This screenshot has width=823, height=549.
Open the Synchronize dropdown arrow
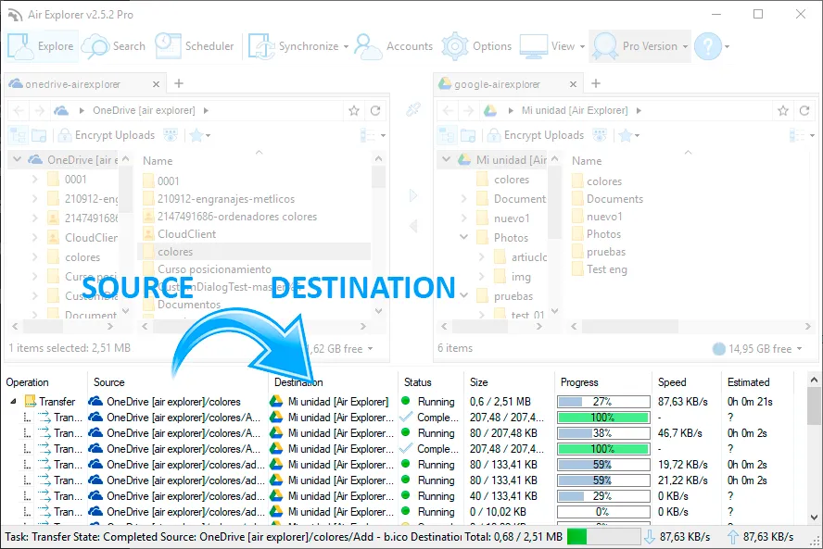coord(346,46)
